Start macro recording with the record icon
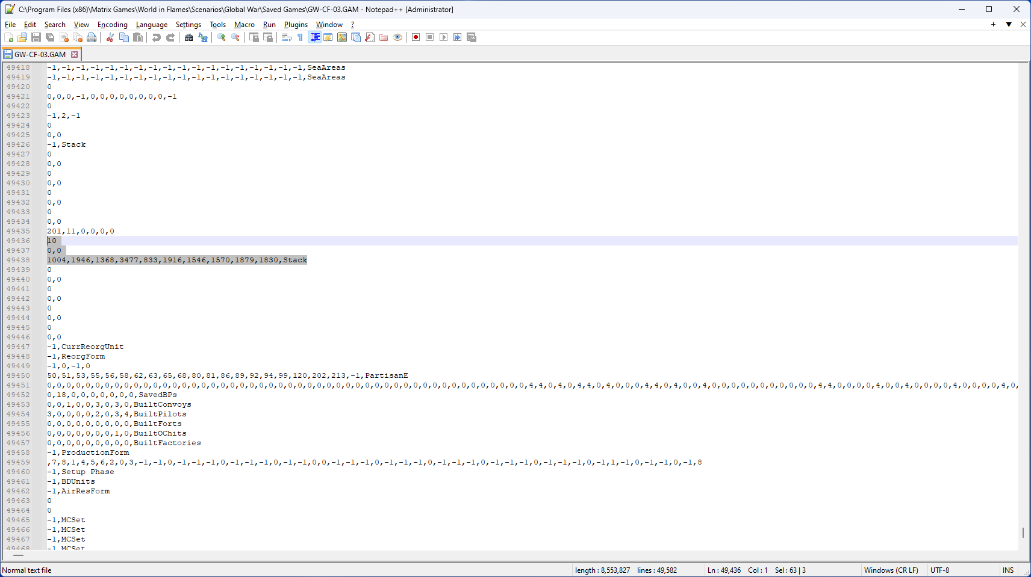This screenshot has height=577, width=1031. click(415, 37)
